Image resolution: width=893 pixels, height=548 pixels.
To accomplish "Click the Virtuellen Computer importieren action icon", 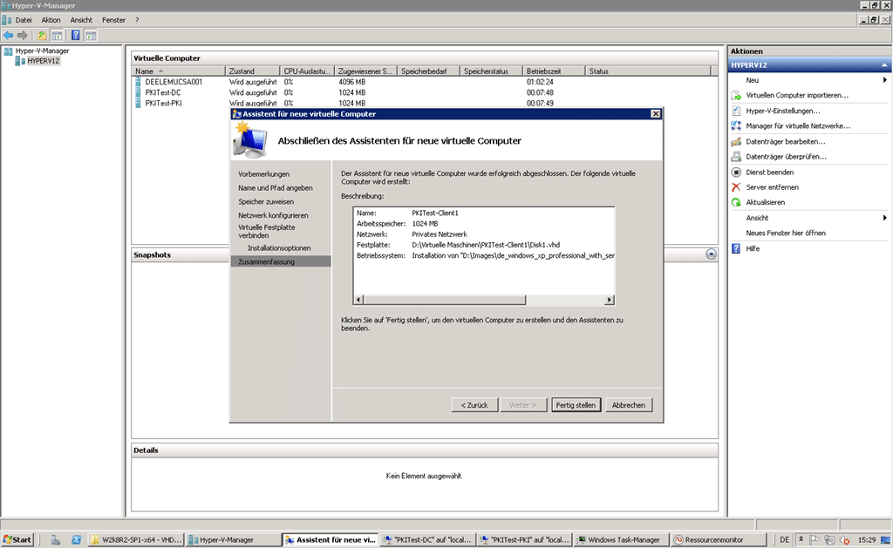I will point(736,96).
